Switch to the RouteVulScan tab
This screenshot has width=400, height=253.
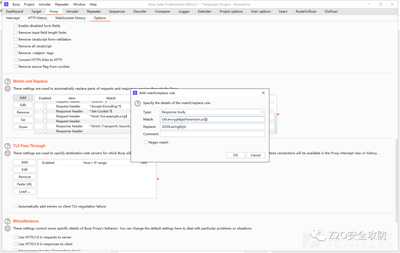pos(306,11)
